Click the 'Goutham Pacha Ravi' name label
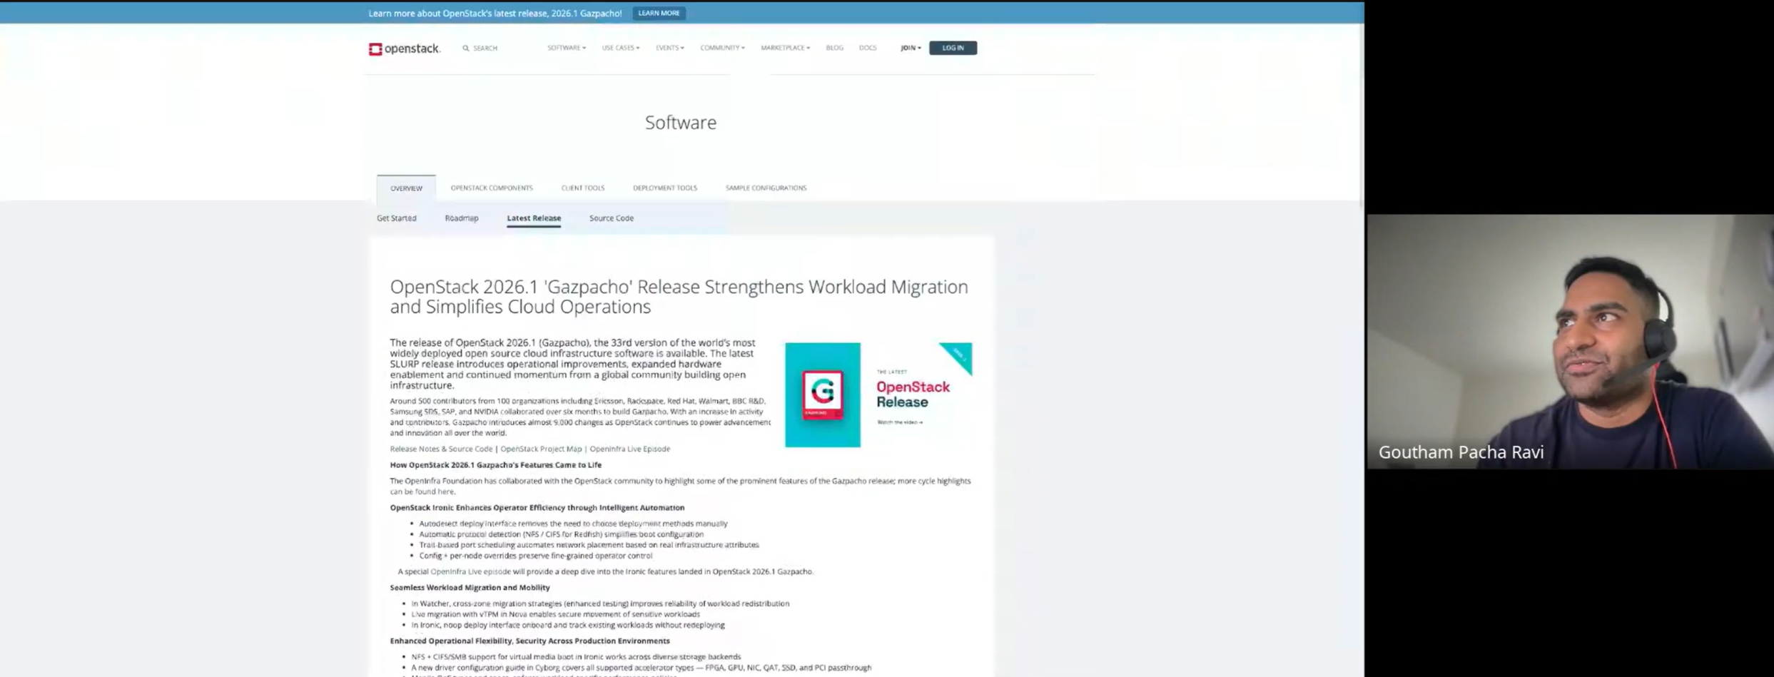 pyautogui.click(x=1461, y=452)
